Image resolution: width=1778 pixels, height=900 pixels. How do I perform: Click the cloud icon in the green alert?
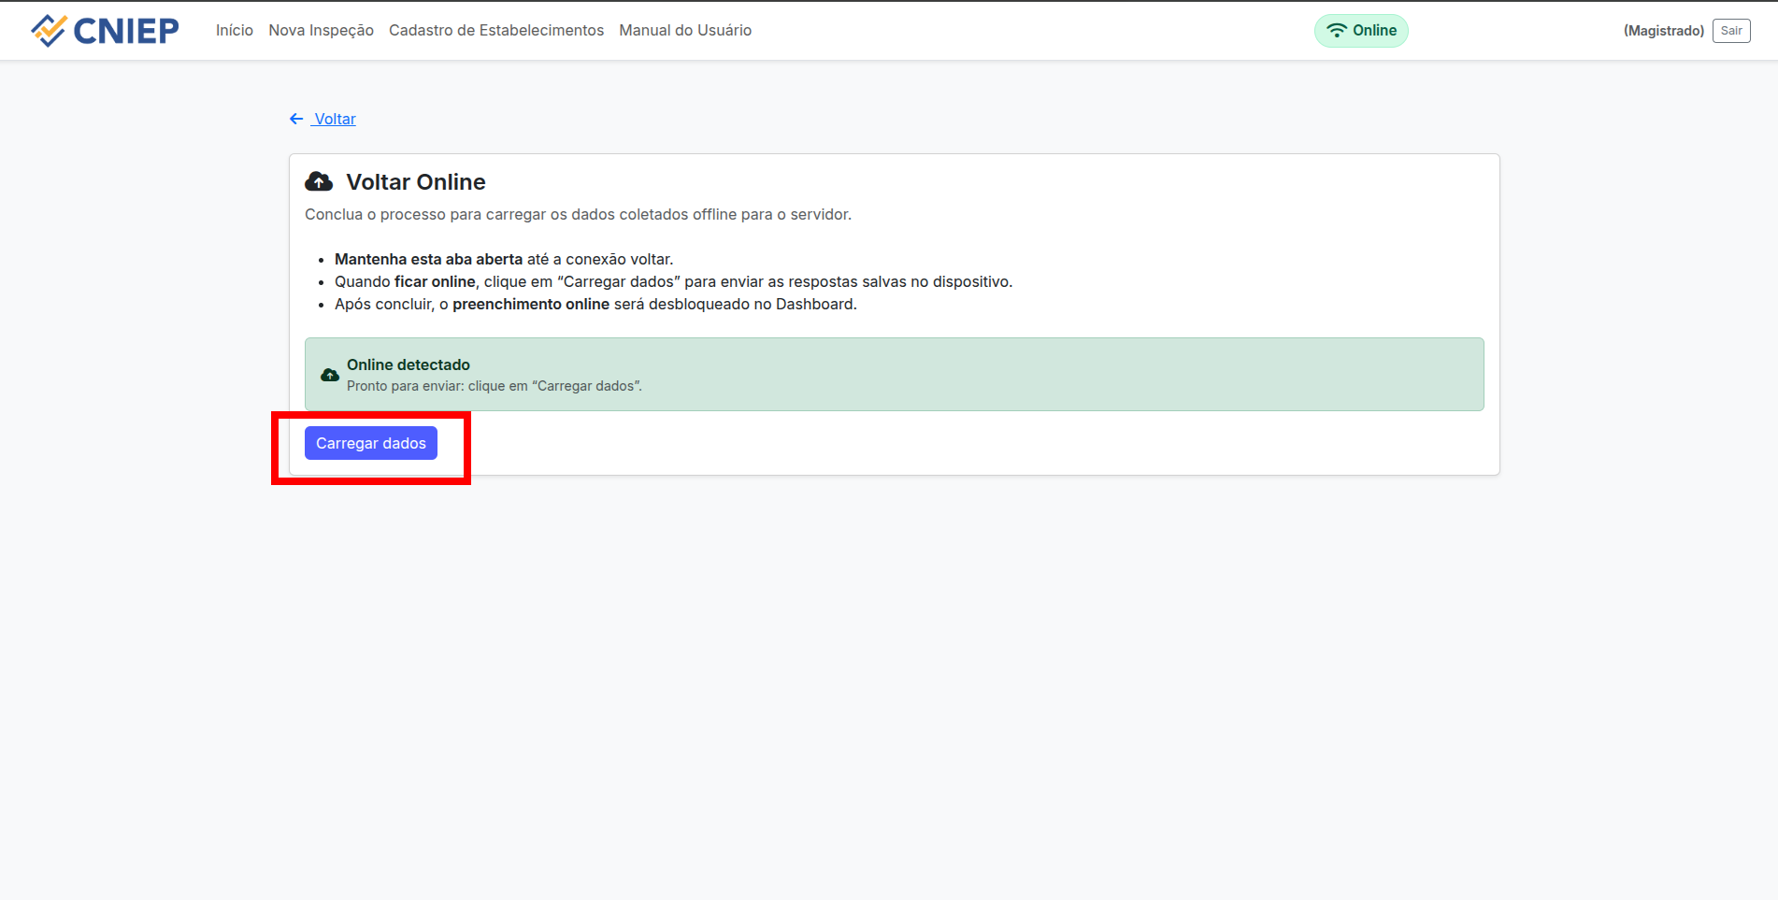(x=330, y=375)
